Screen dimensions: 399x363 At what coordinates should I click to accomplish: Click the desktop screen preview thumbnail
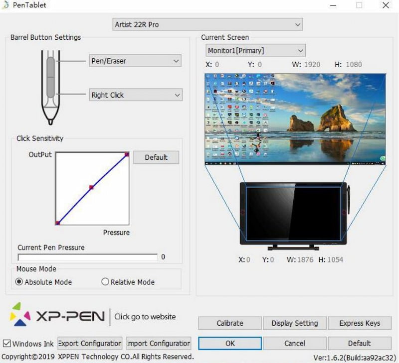295,120
